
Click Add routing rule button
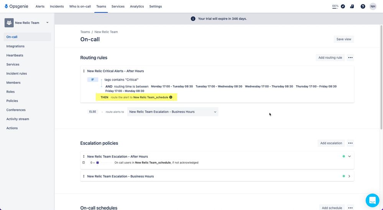[x=330, y=58]
